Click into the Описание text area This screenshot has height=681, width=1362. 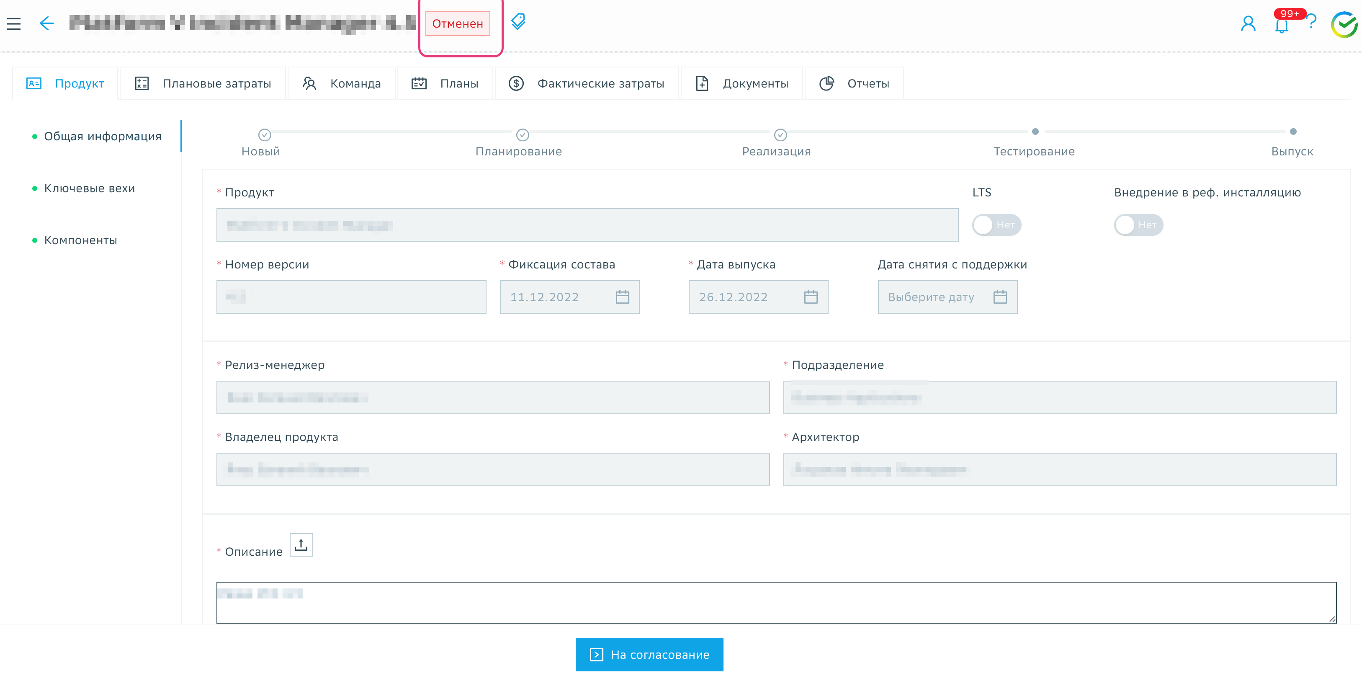[776, 603]
